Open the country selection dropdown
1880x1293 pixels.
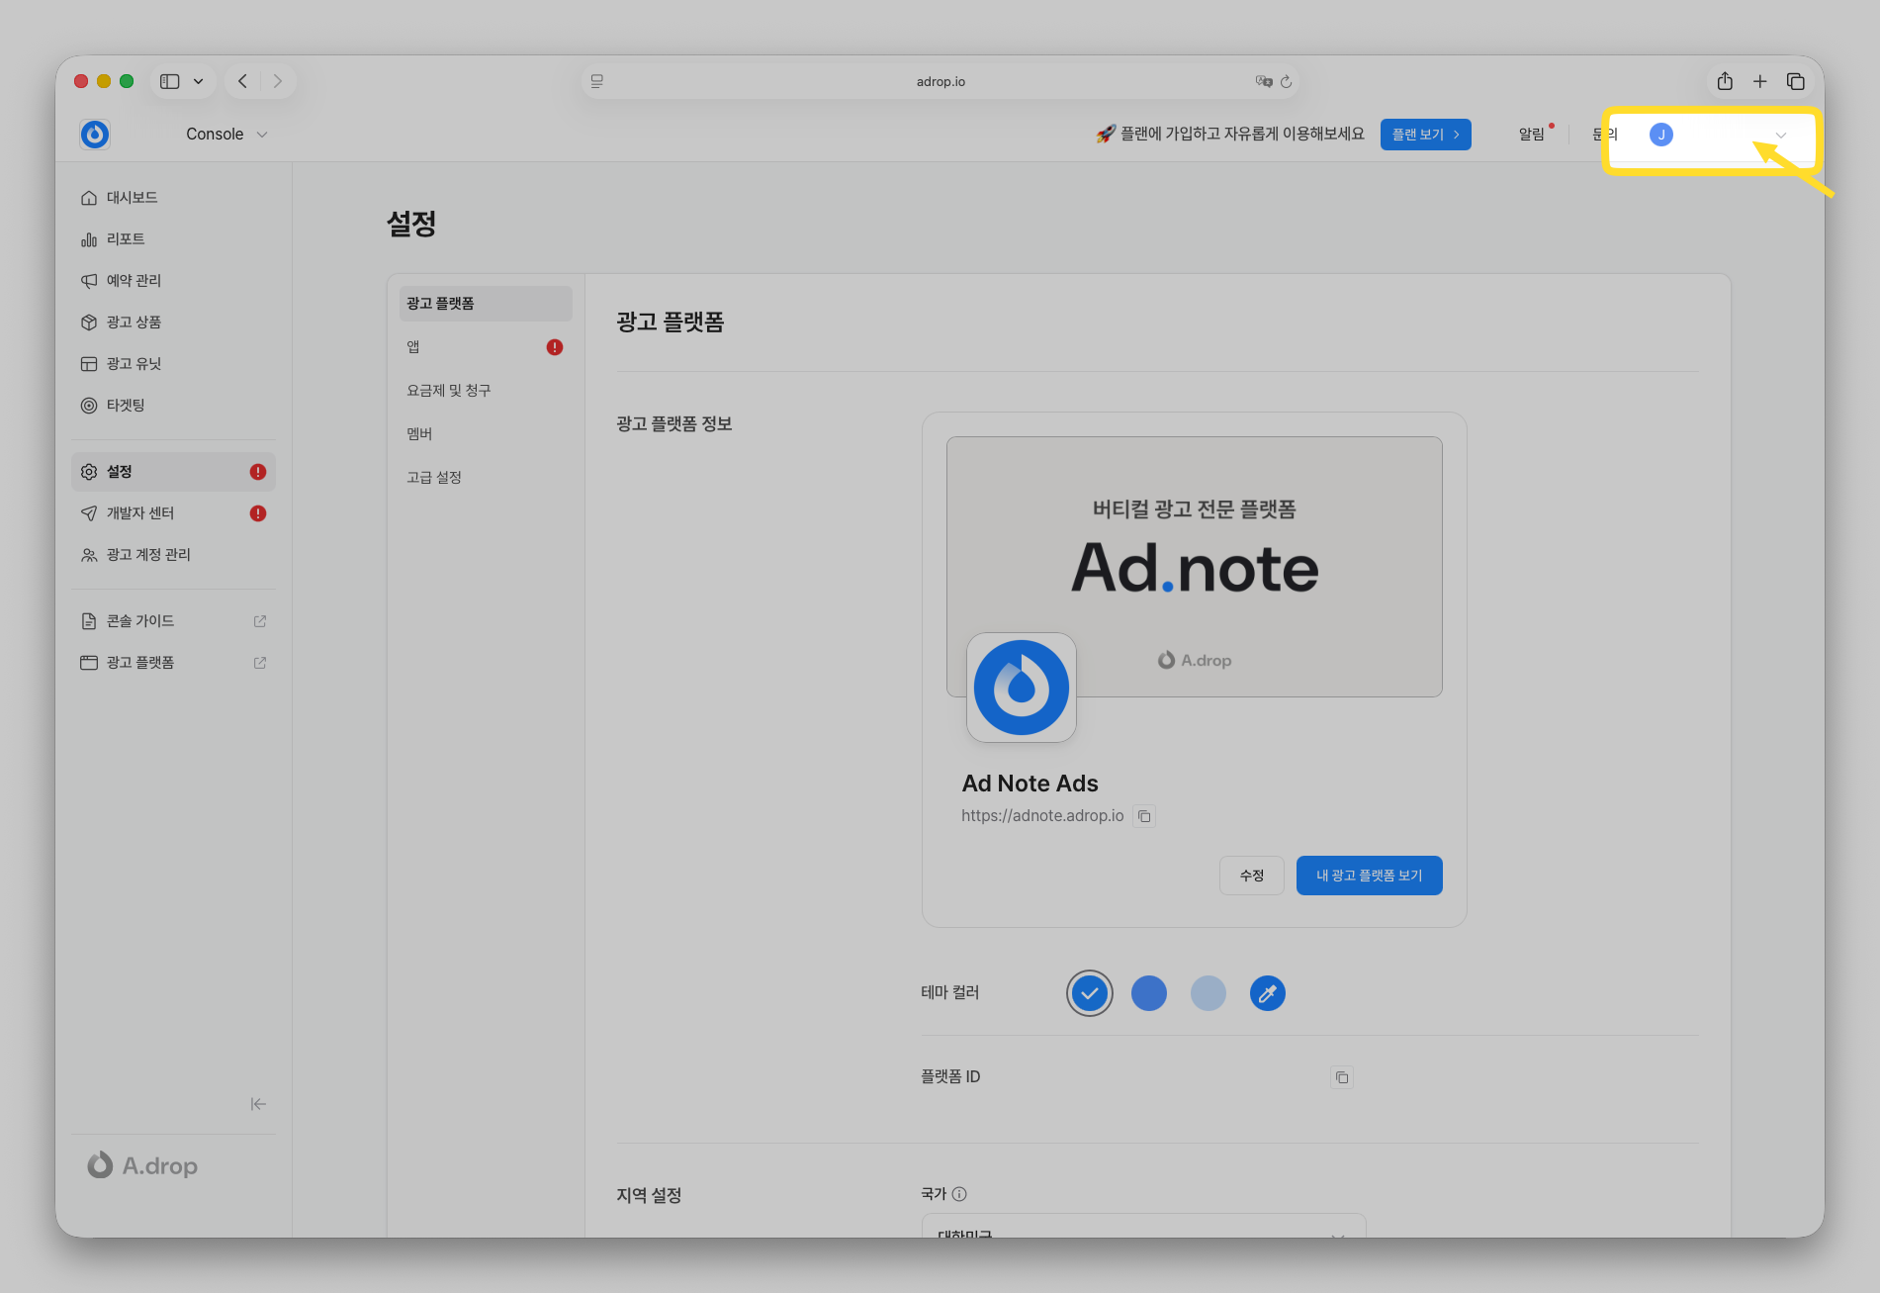coord(1143,1228)
